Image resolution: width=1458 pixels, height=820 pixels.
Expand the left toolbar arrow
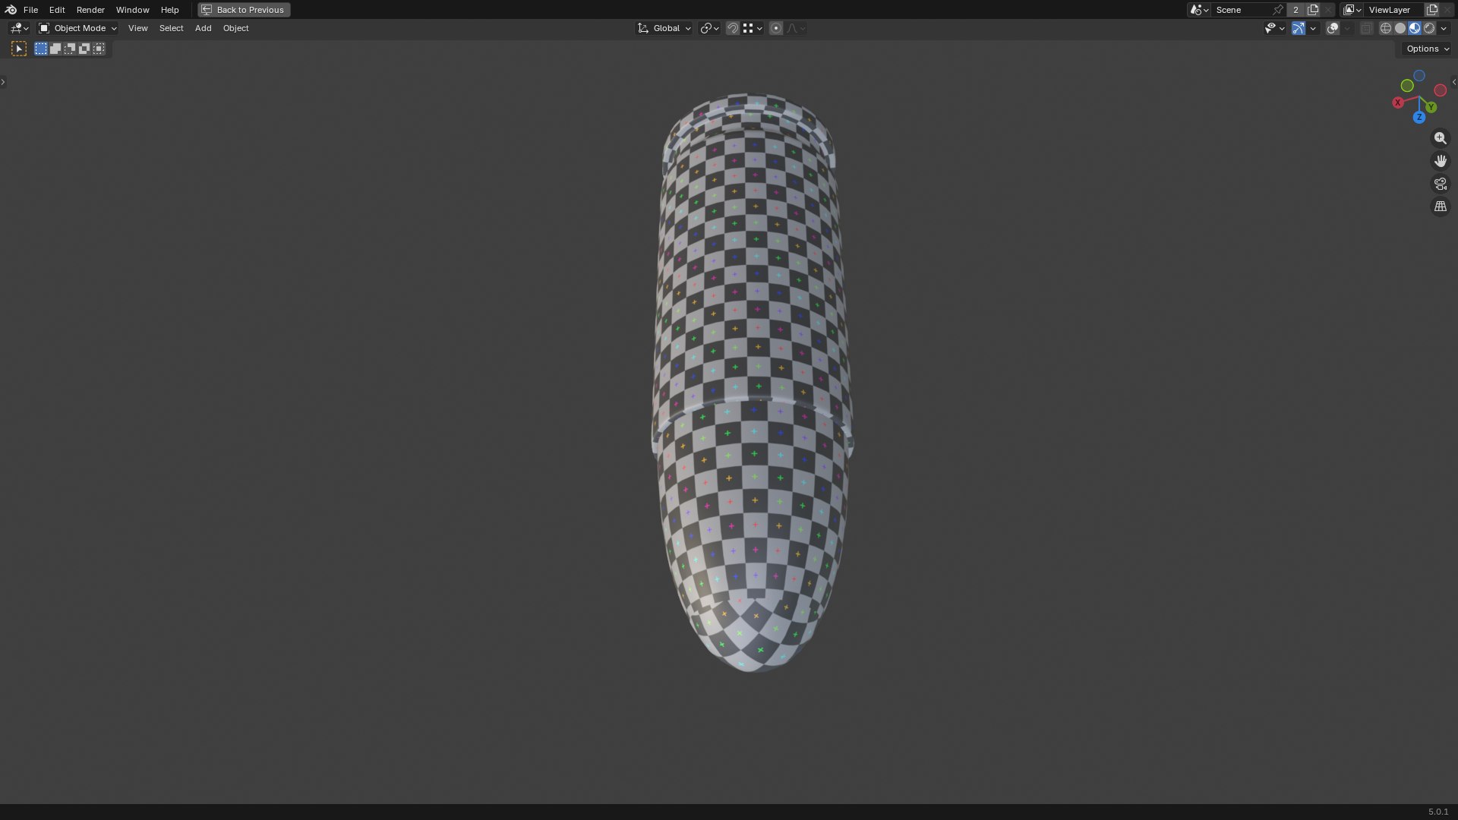(3, 82)
